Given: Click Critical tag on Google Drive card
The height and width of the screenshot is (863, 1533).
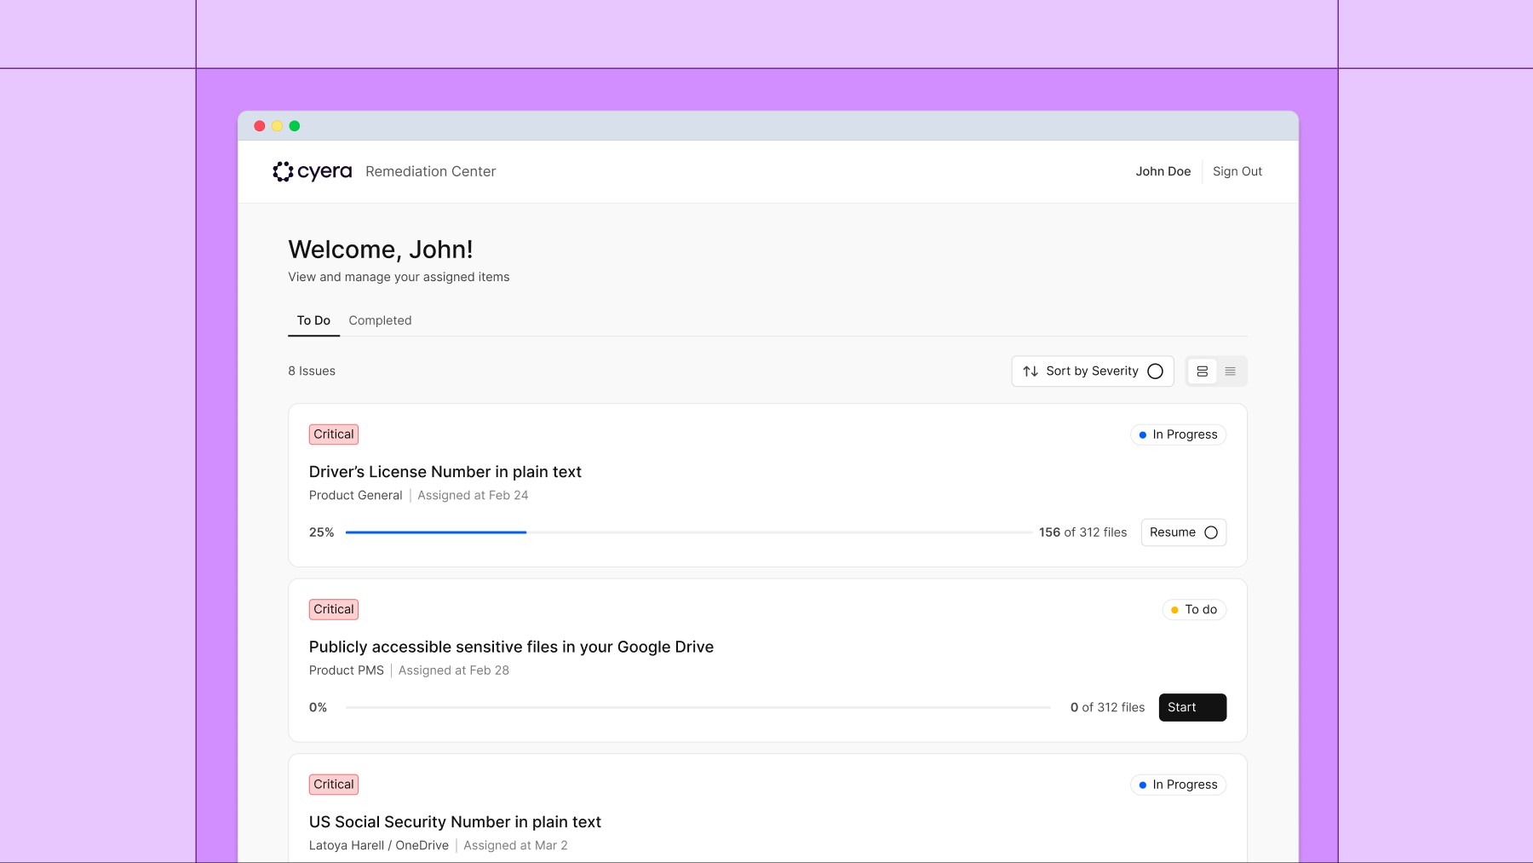Looking at the screenshot, I should coord(334,609).
